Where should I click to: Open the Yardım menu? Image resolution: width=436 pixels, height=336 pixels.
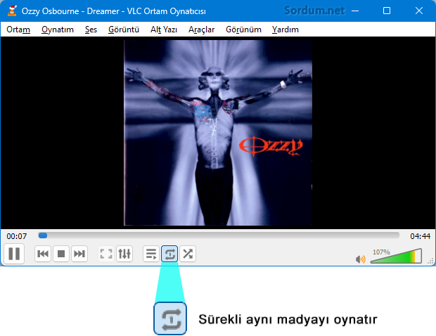(x=286, y=30)
